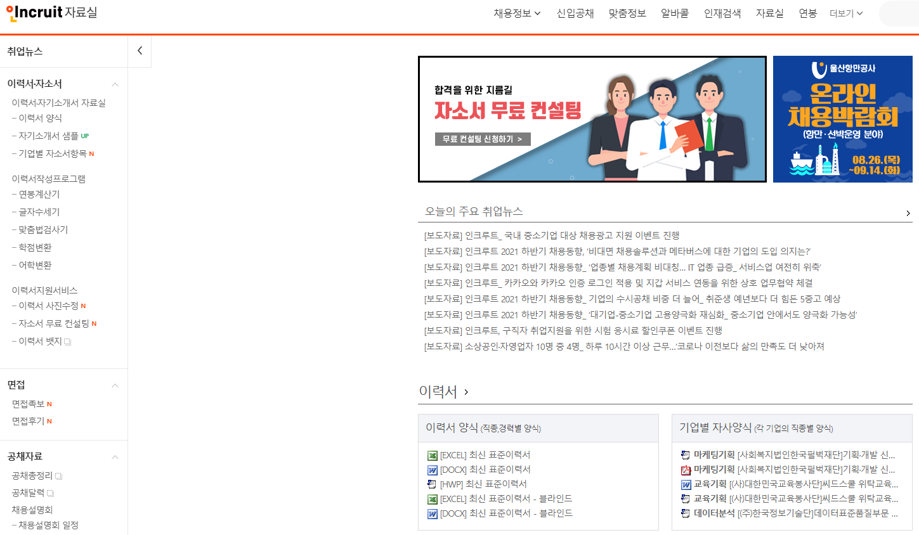Image resolution: width=919 pixels, height=535 pixels.
Task: Click the Incruit logo
Action: click(34, 12)
